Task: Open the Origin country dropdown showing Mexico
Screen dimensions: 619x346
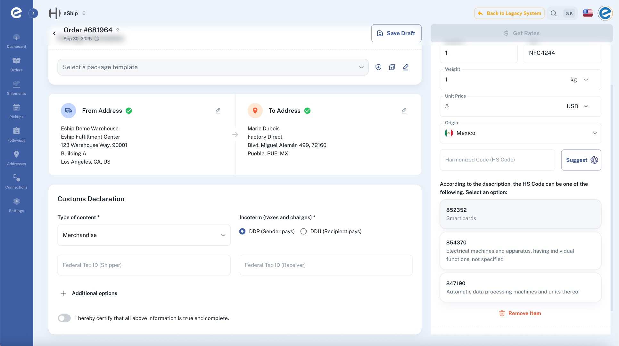Action: tap(520, 133)
